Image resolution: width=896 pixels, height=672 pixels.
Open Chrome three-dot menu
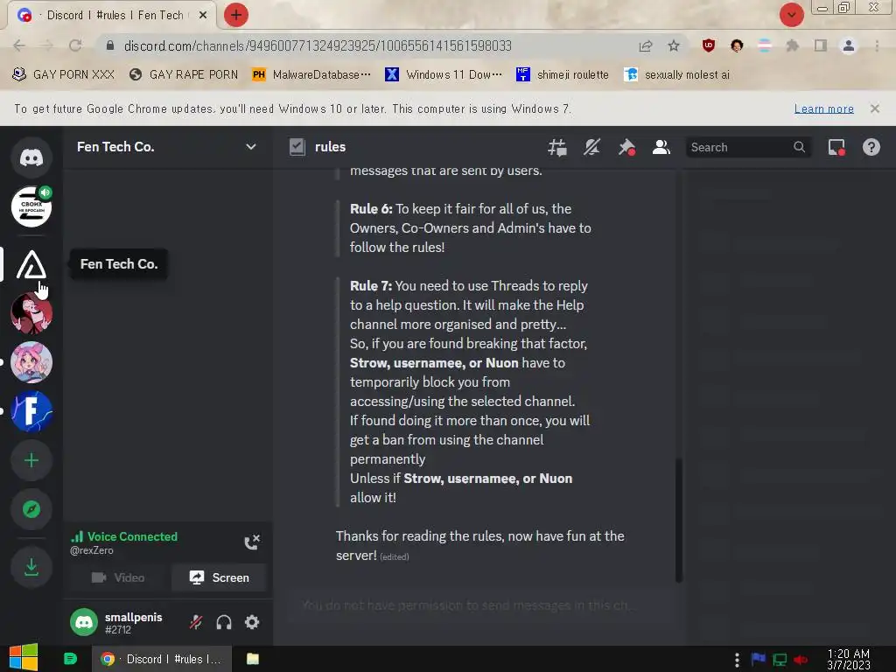pos(877,45)
